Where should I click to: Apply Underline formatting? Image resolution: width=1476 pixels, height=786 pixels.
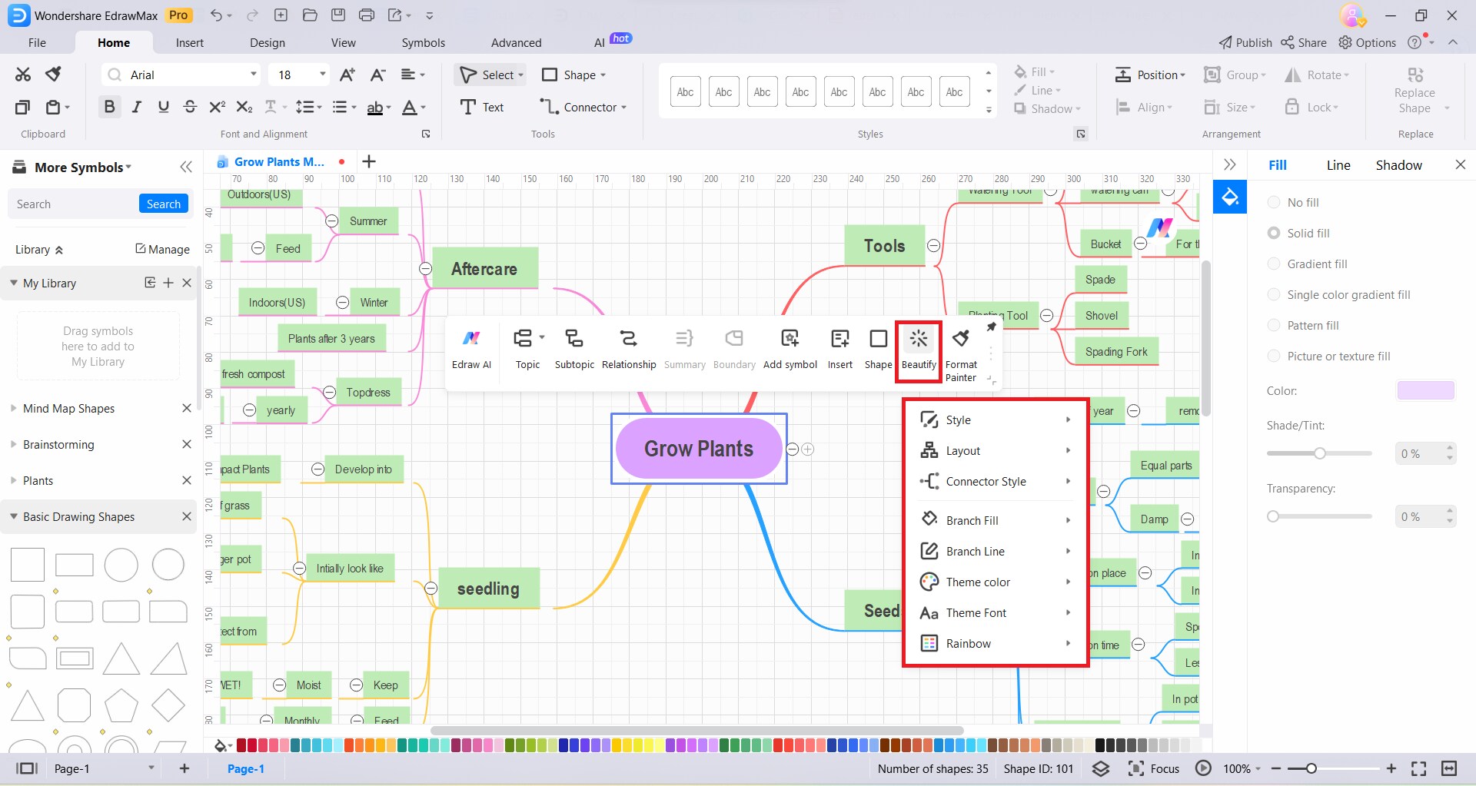163,107
